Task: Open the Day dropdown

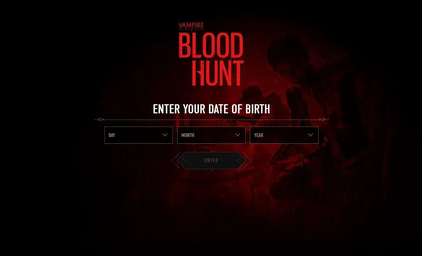Action: point(138,135)
